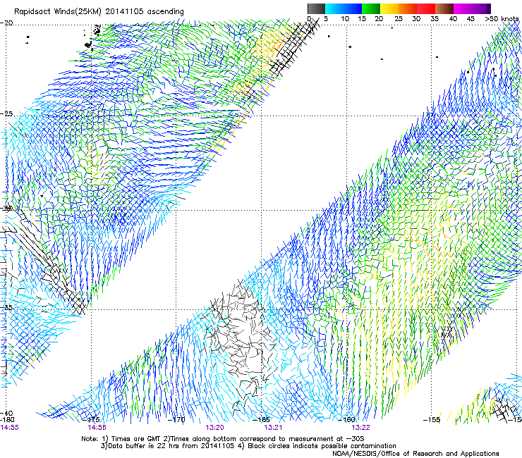This screenshot has height=458, width=522.
Task: Click the purple '13:20' time label
Action: (x=214, y=428)
